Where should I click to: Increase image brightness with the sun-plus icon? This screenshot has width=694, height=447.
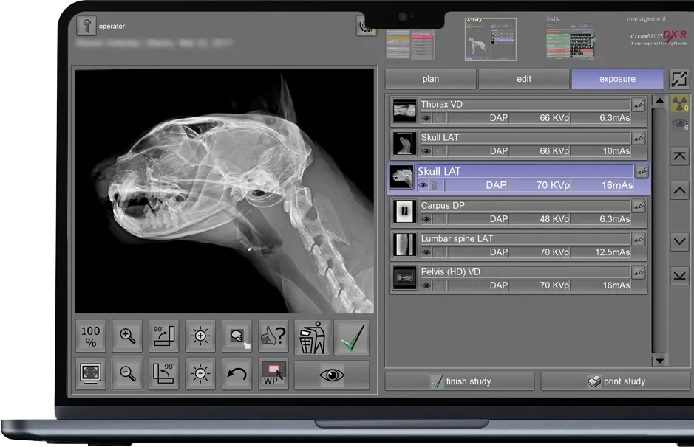(x=200, y=336)
